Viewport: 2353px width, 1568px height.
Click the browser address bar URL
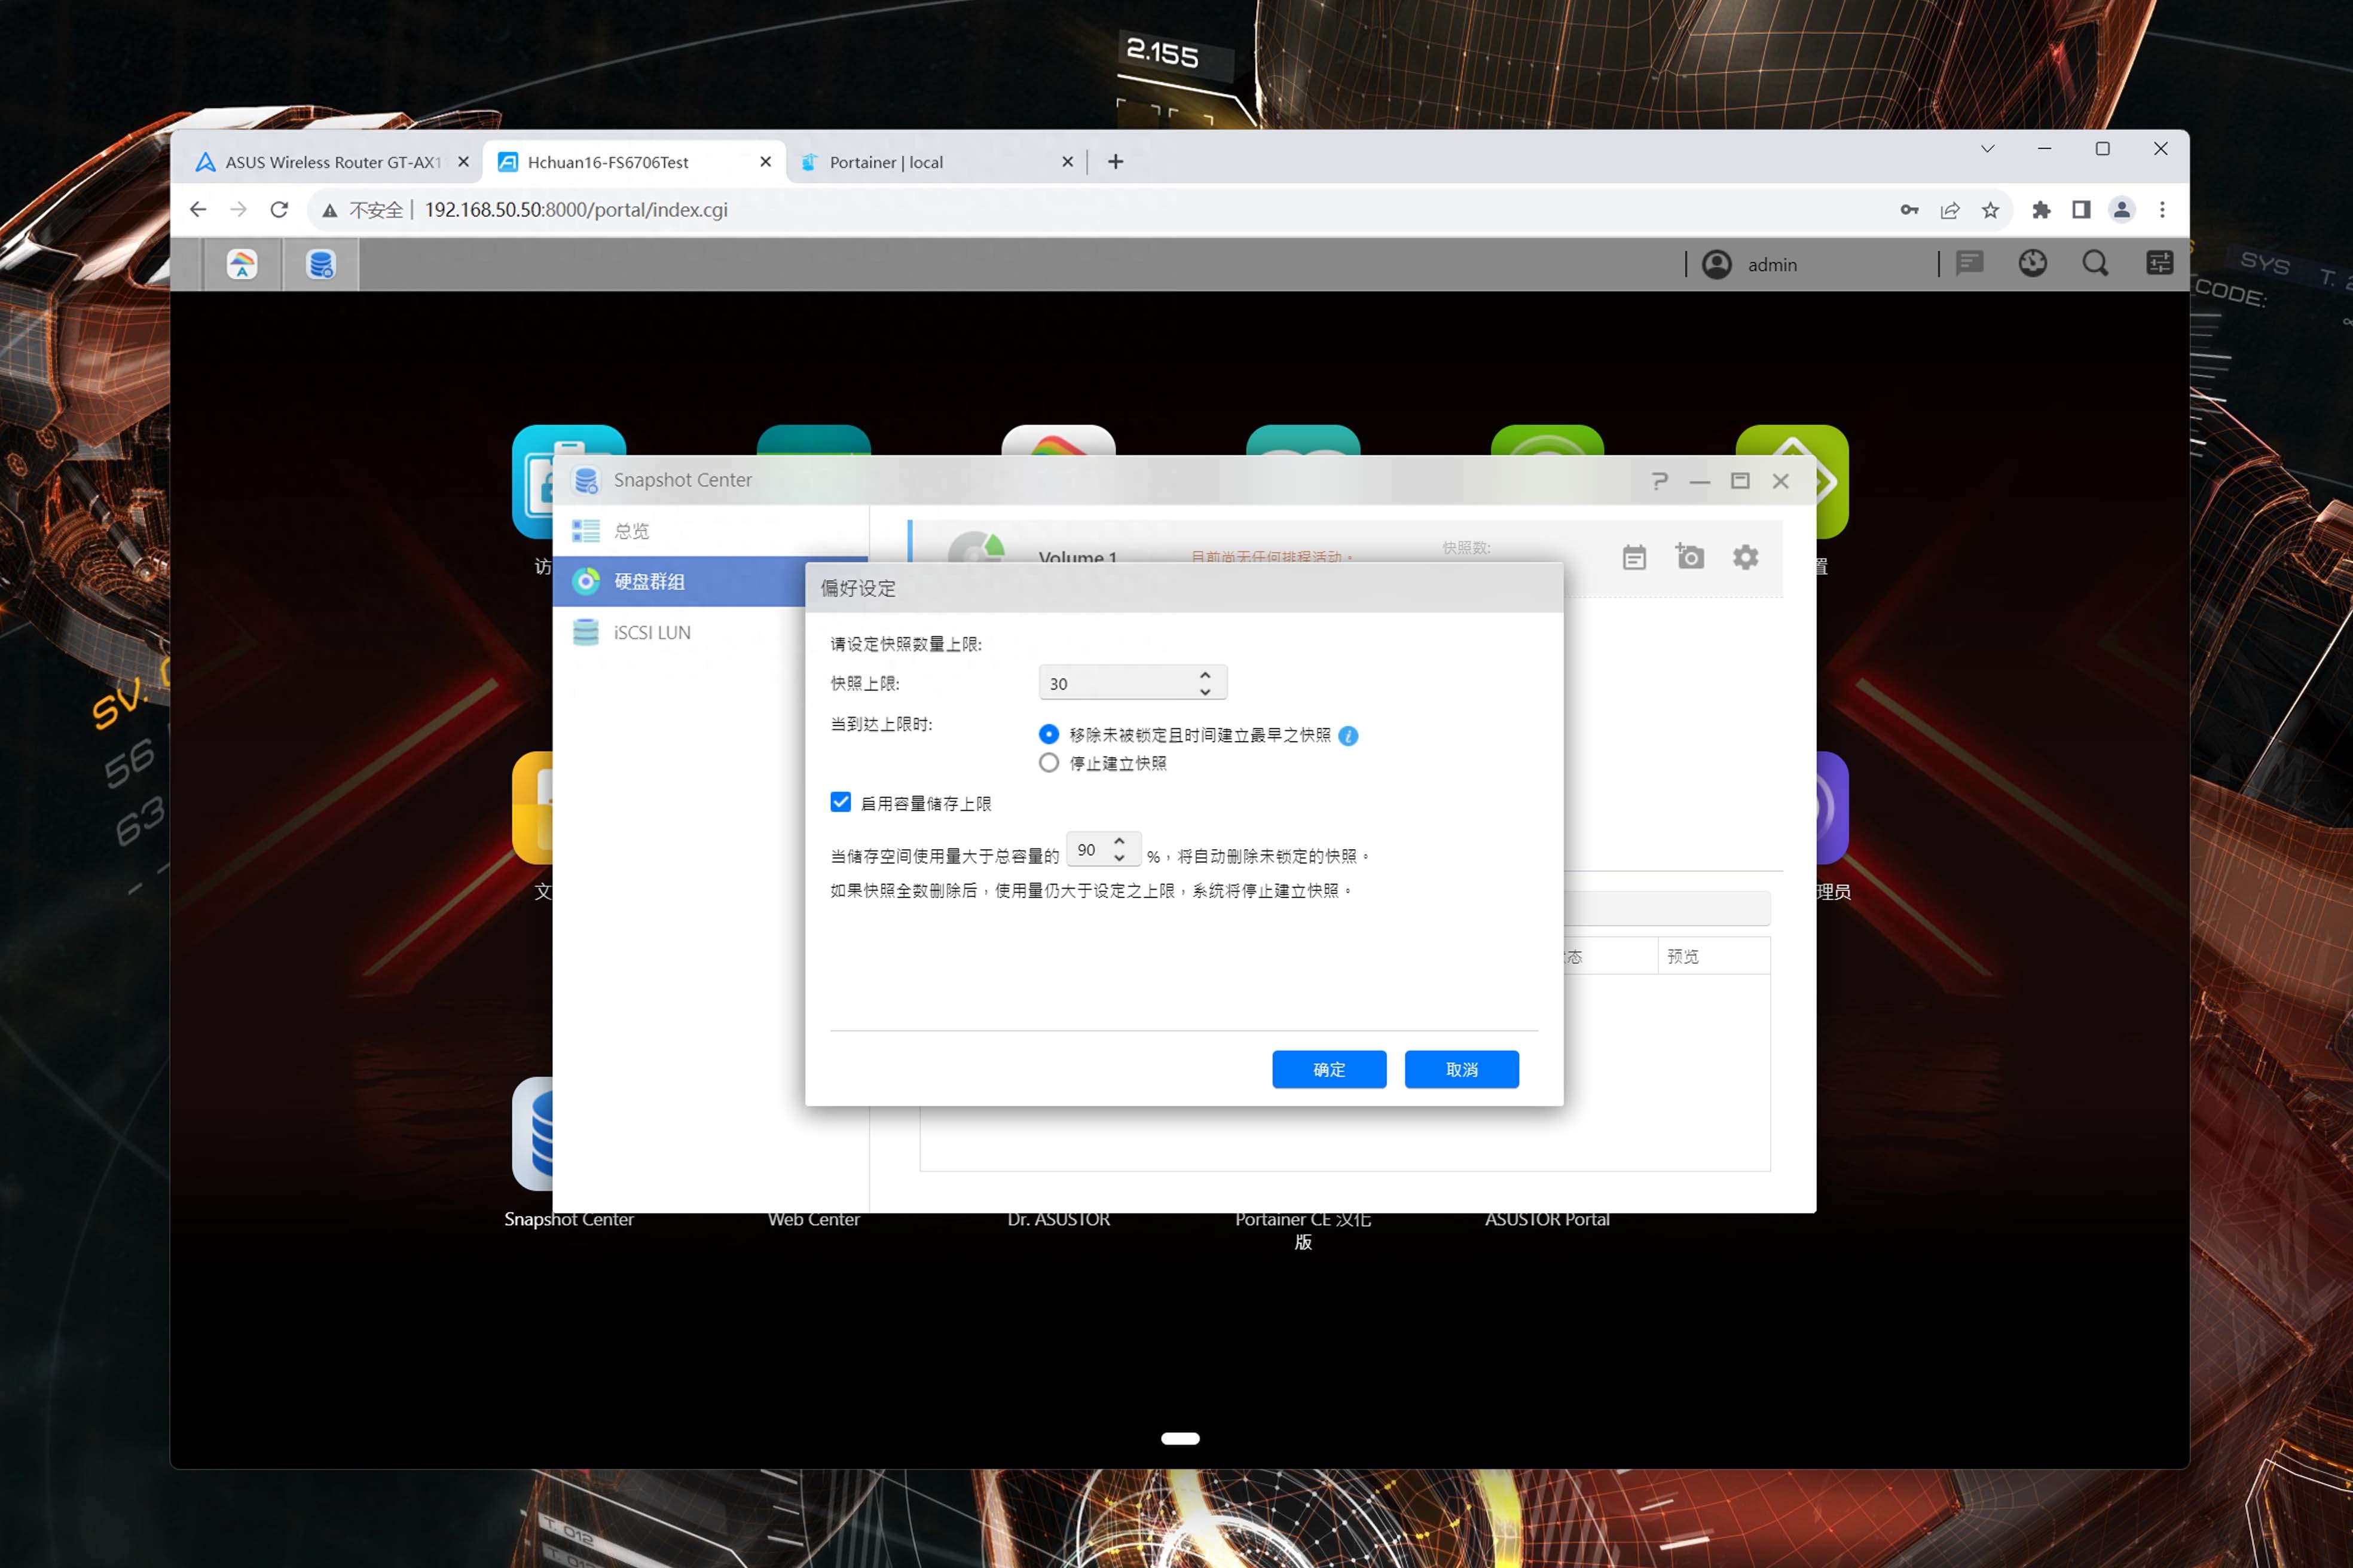(x=576, y=210)
